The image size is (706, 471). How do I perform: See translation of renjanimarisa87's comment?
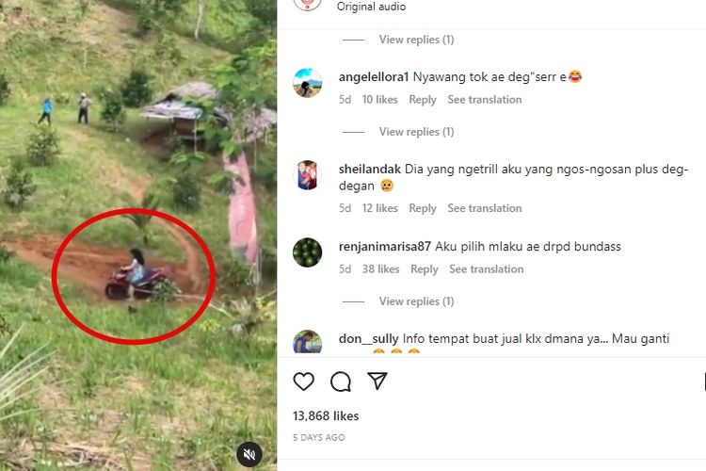(487, 269)
